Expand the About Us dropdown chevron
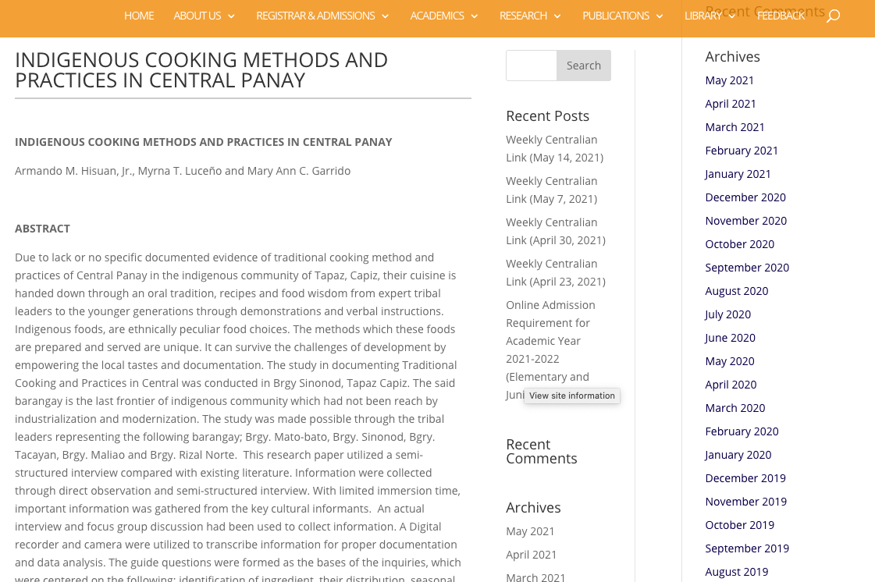This screenshot has width=875, height=582. pos(231,16)
